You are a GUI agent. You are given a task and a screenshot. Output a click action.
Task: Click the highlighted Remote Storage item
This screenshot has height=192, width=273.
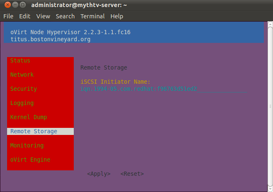[x=34, y=132]
